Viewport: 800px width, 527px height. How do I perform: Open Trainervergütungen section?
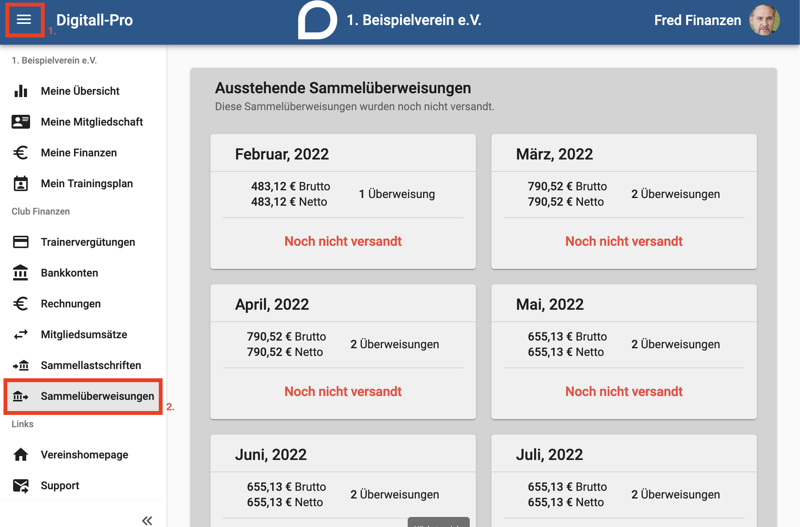pos(83,242)
